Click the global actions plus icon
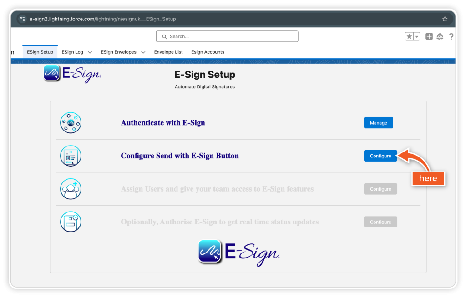 point(429,36)
